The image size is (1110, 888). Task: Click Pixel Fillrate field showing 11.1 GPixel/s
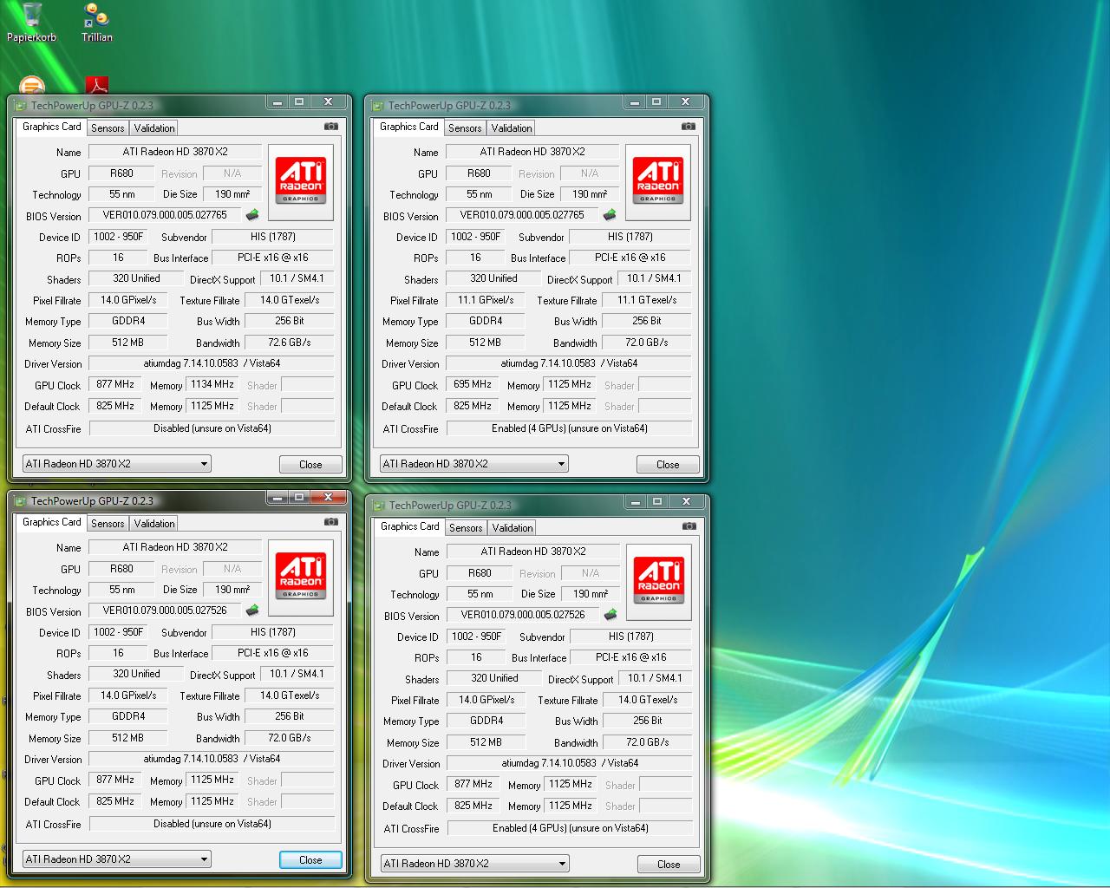(x=486, y=300)
